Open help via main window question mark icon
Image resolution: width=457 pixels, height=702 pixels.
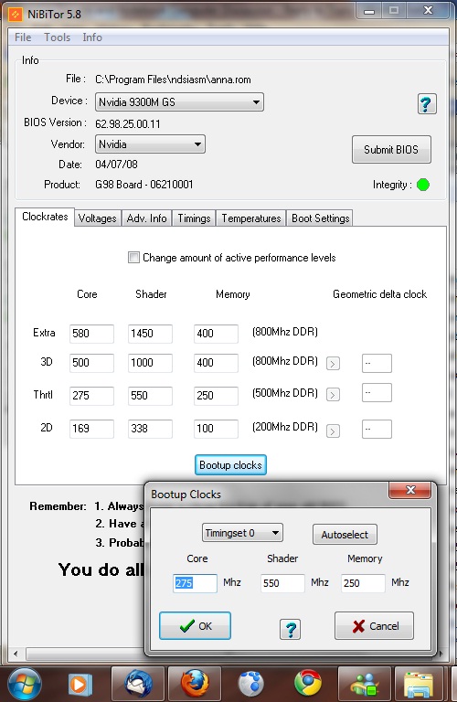427,104
